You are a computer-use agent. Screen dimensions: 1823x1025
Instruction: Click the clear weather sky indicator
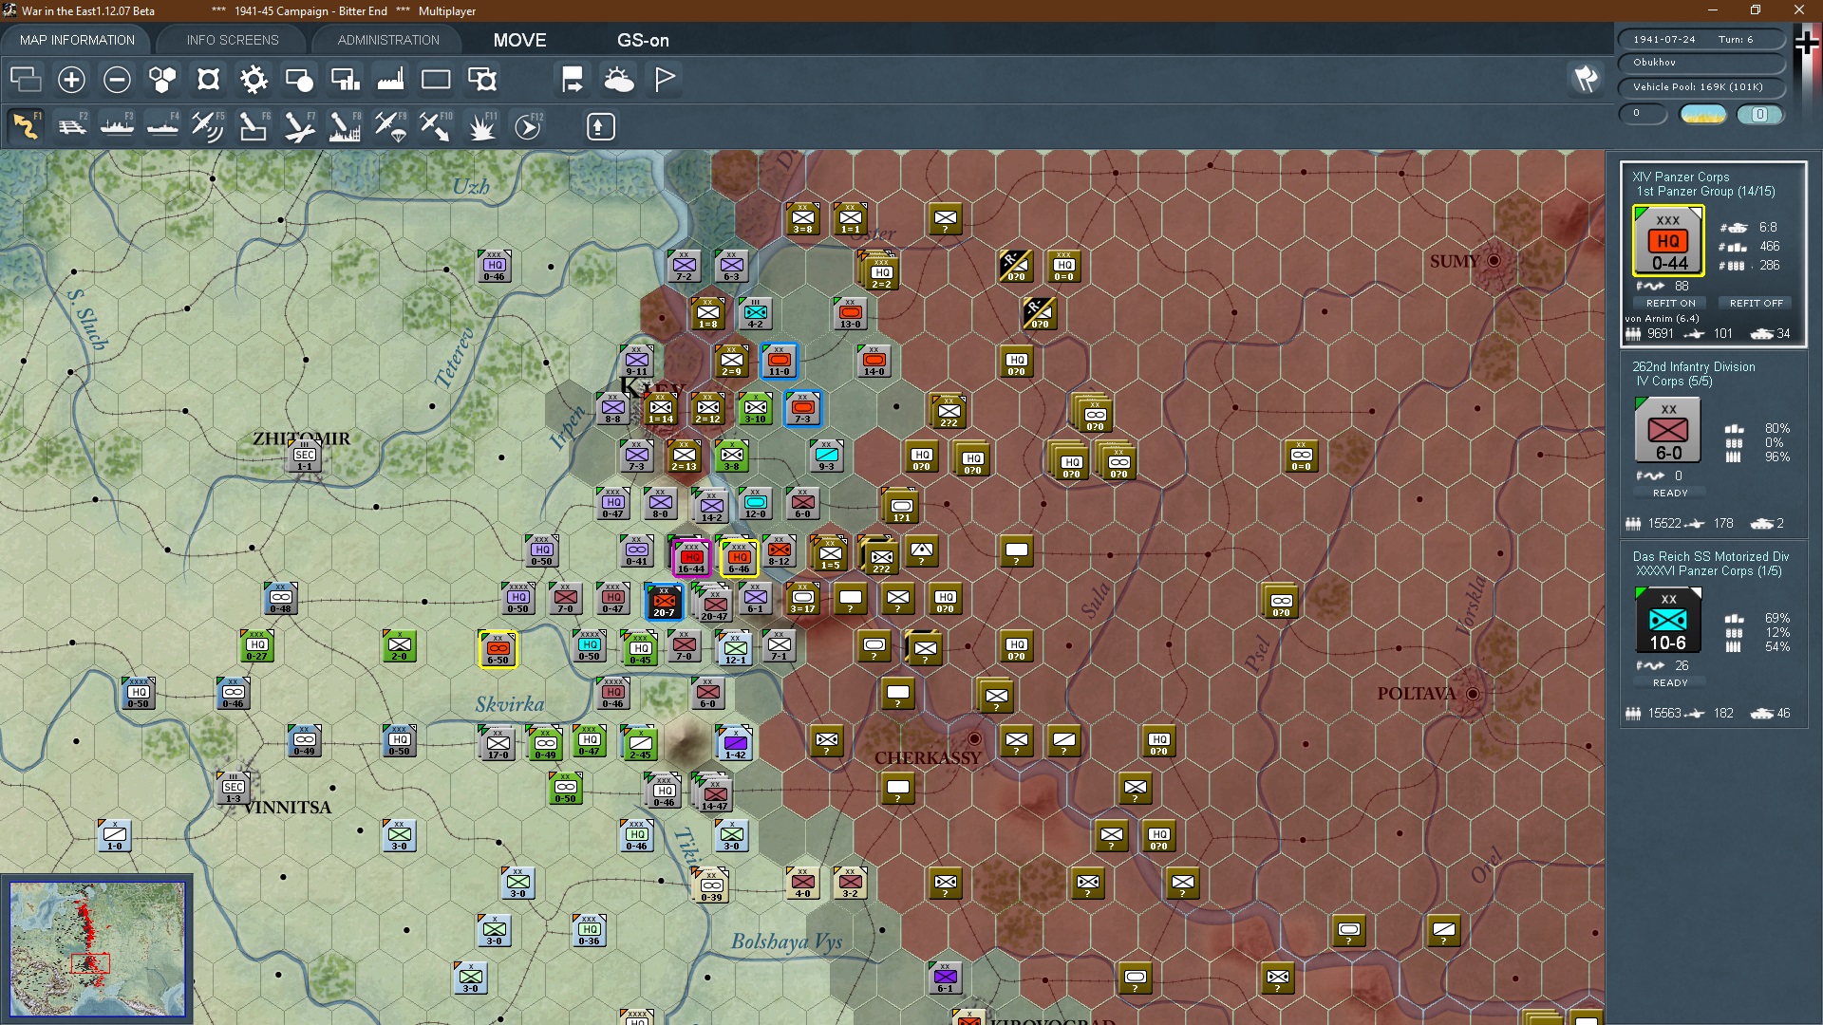coord(1703,114)
